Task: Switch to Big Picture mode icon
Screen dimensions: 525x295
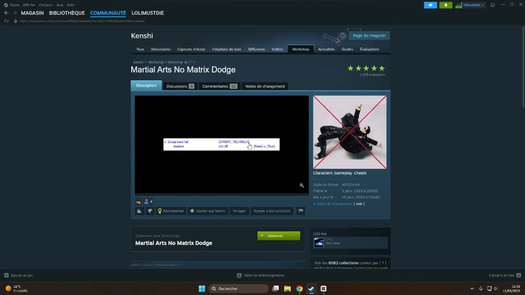Action: coord(493,5)
